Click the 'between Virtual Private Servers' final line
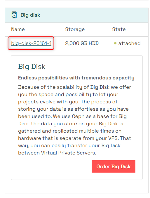This screenshot has height=198, width=150. (x=57, y=153)
